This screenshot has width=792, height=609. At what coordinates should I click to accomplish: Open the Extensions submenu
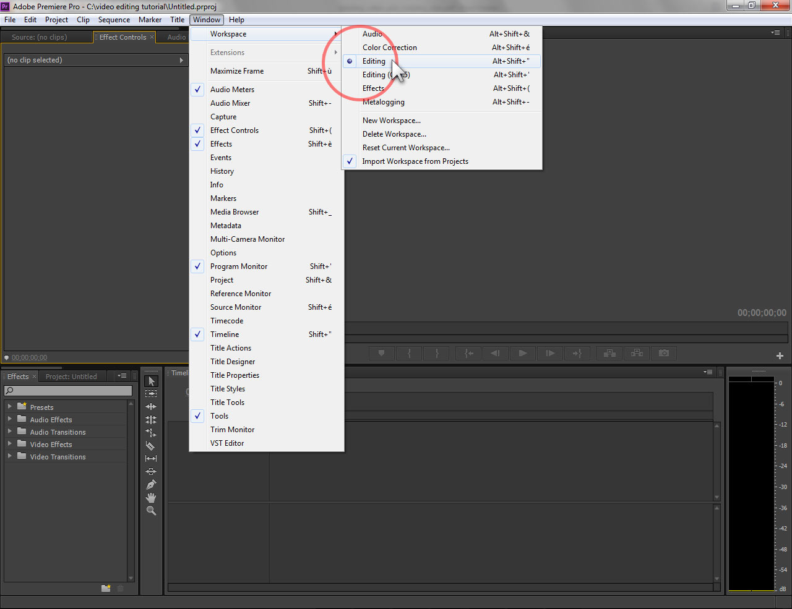[x=267, y=53]
